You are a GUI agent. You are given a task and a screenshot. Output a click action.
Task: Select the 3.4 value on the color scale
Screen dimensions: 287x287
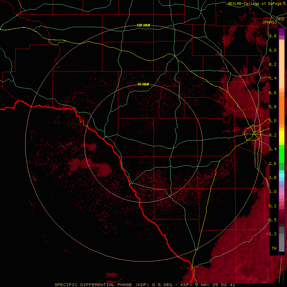click(x=273, y=149)
